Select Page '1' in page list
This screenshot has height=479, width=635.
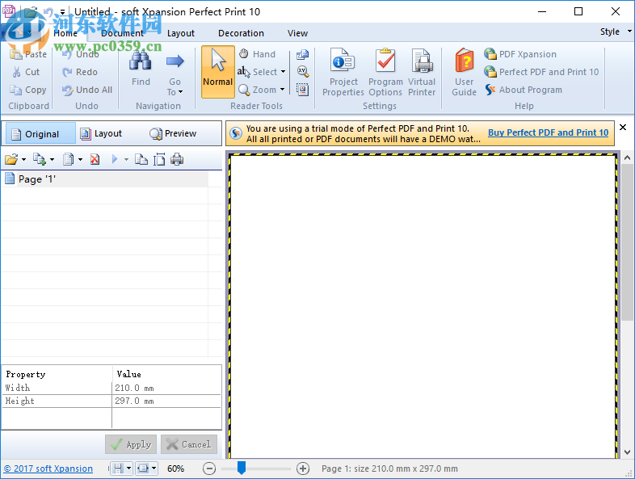105,179
